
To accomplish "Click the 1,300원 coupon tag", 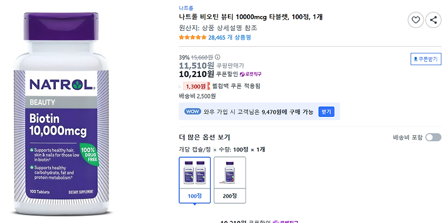I will click(x=196, y=86).
